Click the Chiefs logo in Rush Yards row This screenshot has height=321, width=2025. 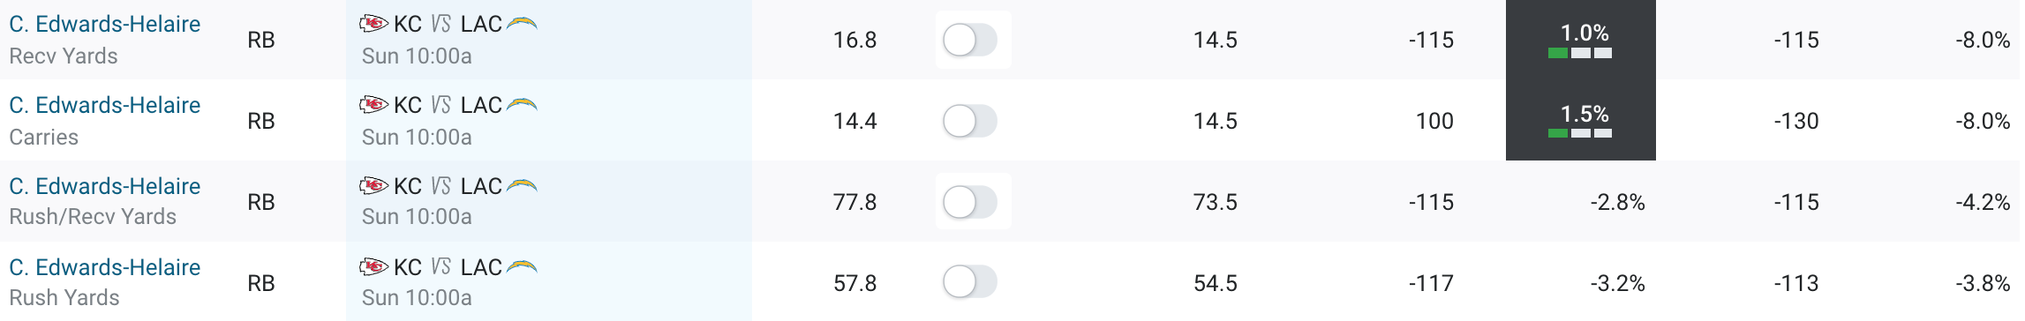[x=374, y=267]
